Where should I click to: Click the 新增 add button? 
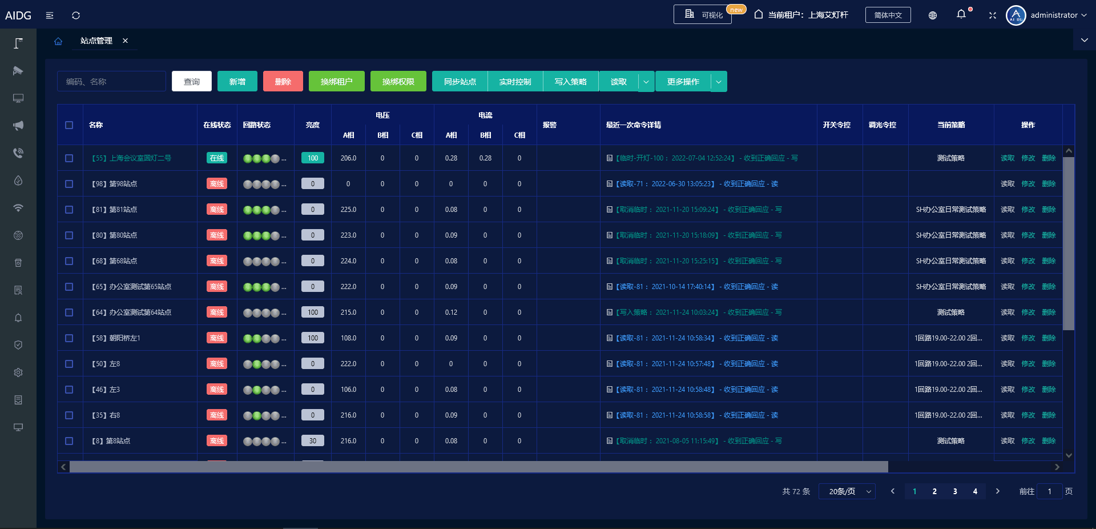[x=237, y=82]
